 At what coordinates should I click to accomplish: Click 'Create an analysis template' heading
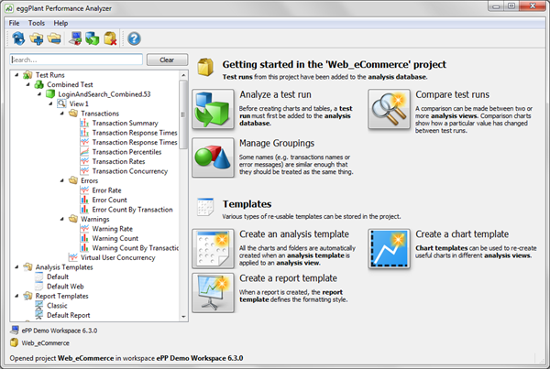click(294, 234)
